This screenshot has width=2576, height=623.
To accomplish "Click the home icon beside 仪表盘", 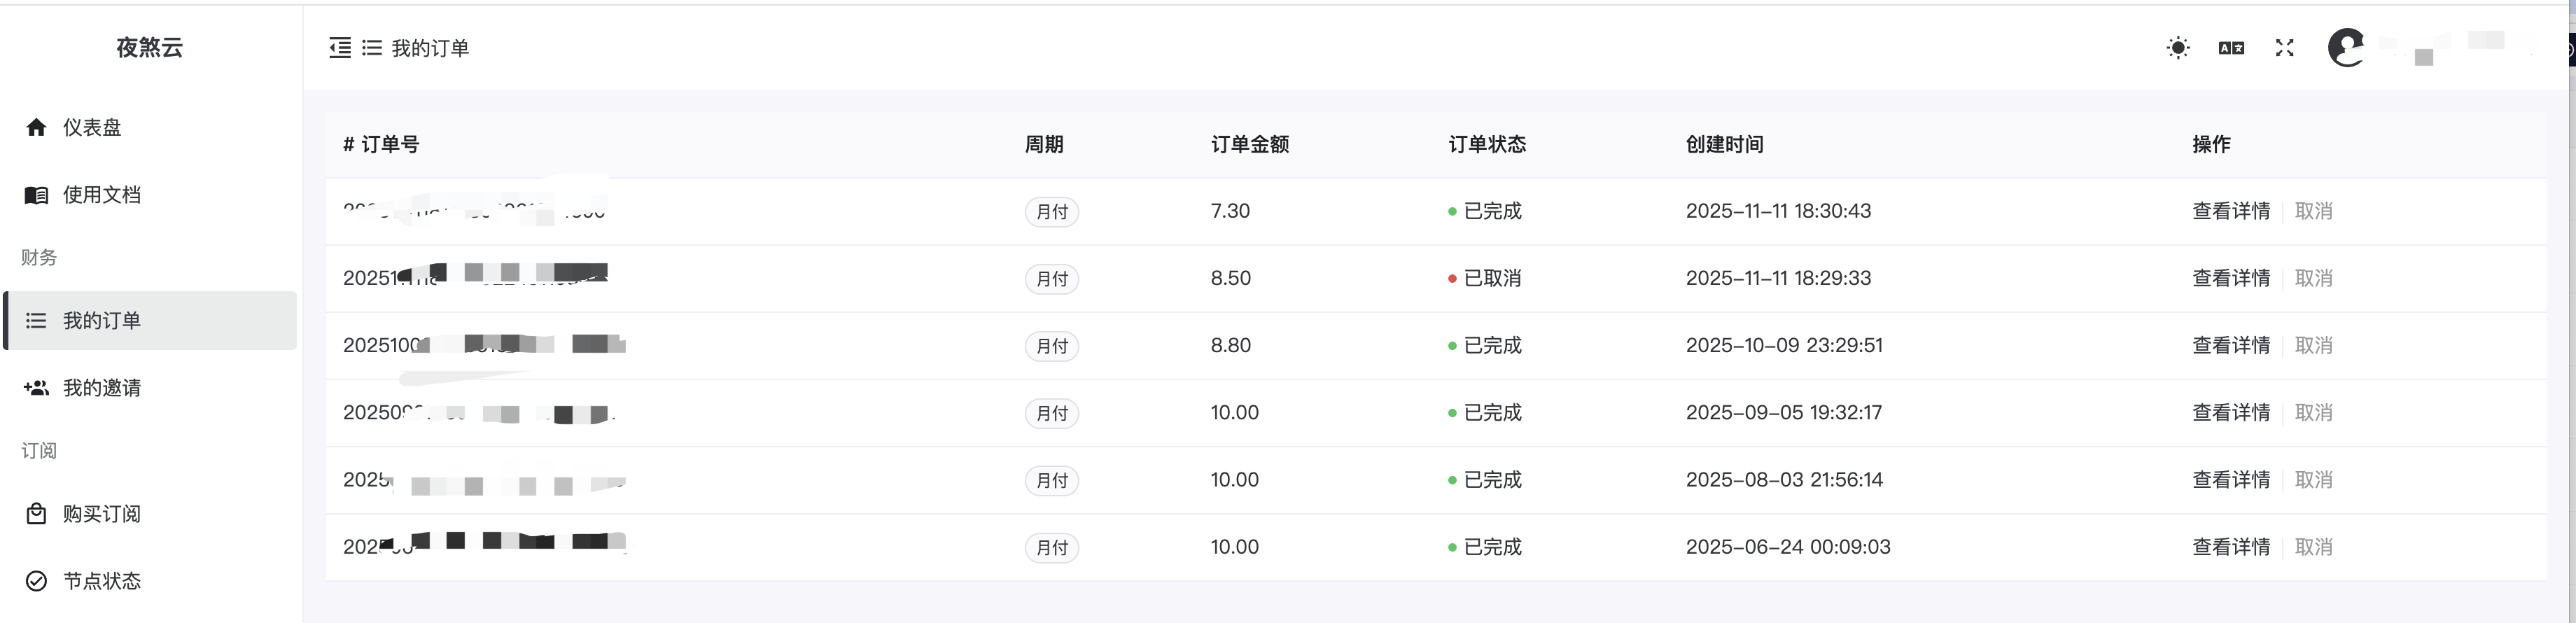I will [36, 127].
